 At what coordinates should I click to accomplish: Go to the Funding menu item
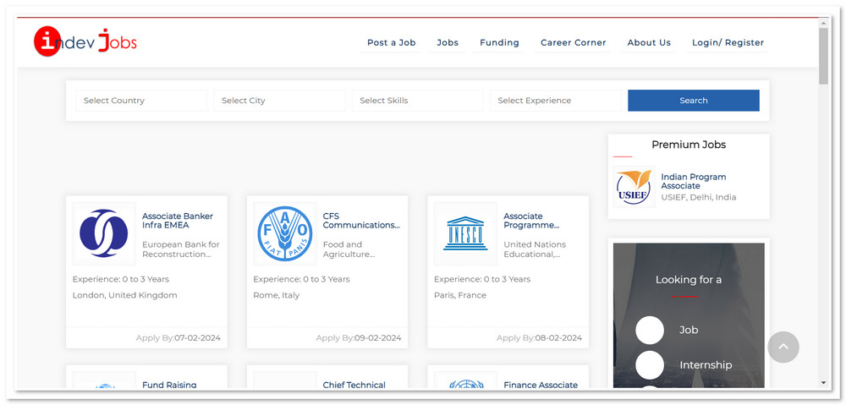(x=499, y=42)
